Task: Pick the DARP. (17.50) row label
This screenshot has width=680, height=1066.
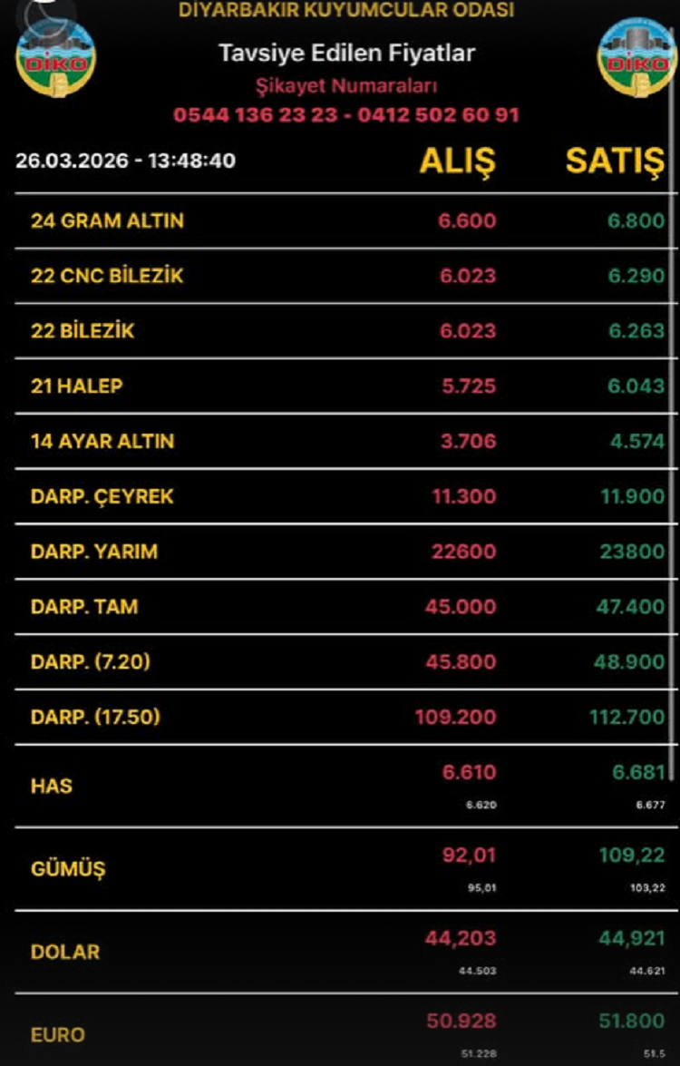Action: [x=95, y=717]
